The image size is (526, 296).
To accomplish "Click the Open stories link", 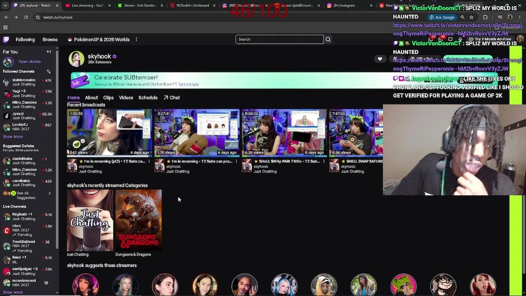I will pos(30,62).
